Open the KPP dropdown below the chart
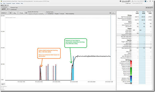Image resolution: width=155 pixels, height=92 pixels. tap(3, 84)
